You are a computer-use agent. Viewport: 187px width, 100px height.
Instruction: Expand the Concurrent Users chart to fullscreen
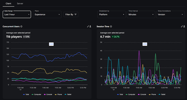pos(88,26)
